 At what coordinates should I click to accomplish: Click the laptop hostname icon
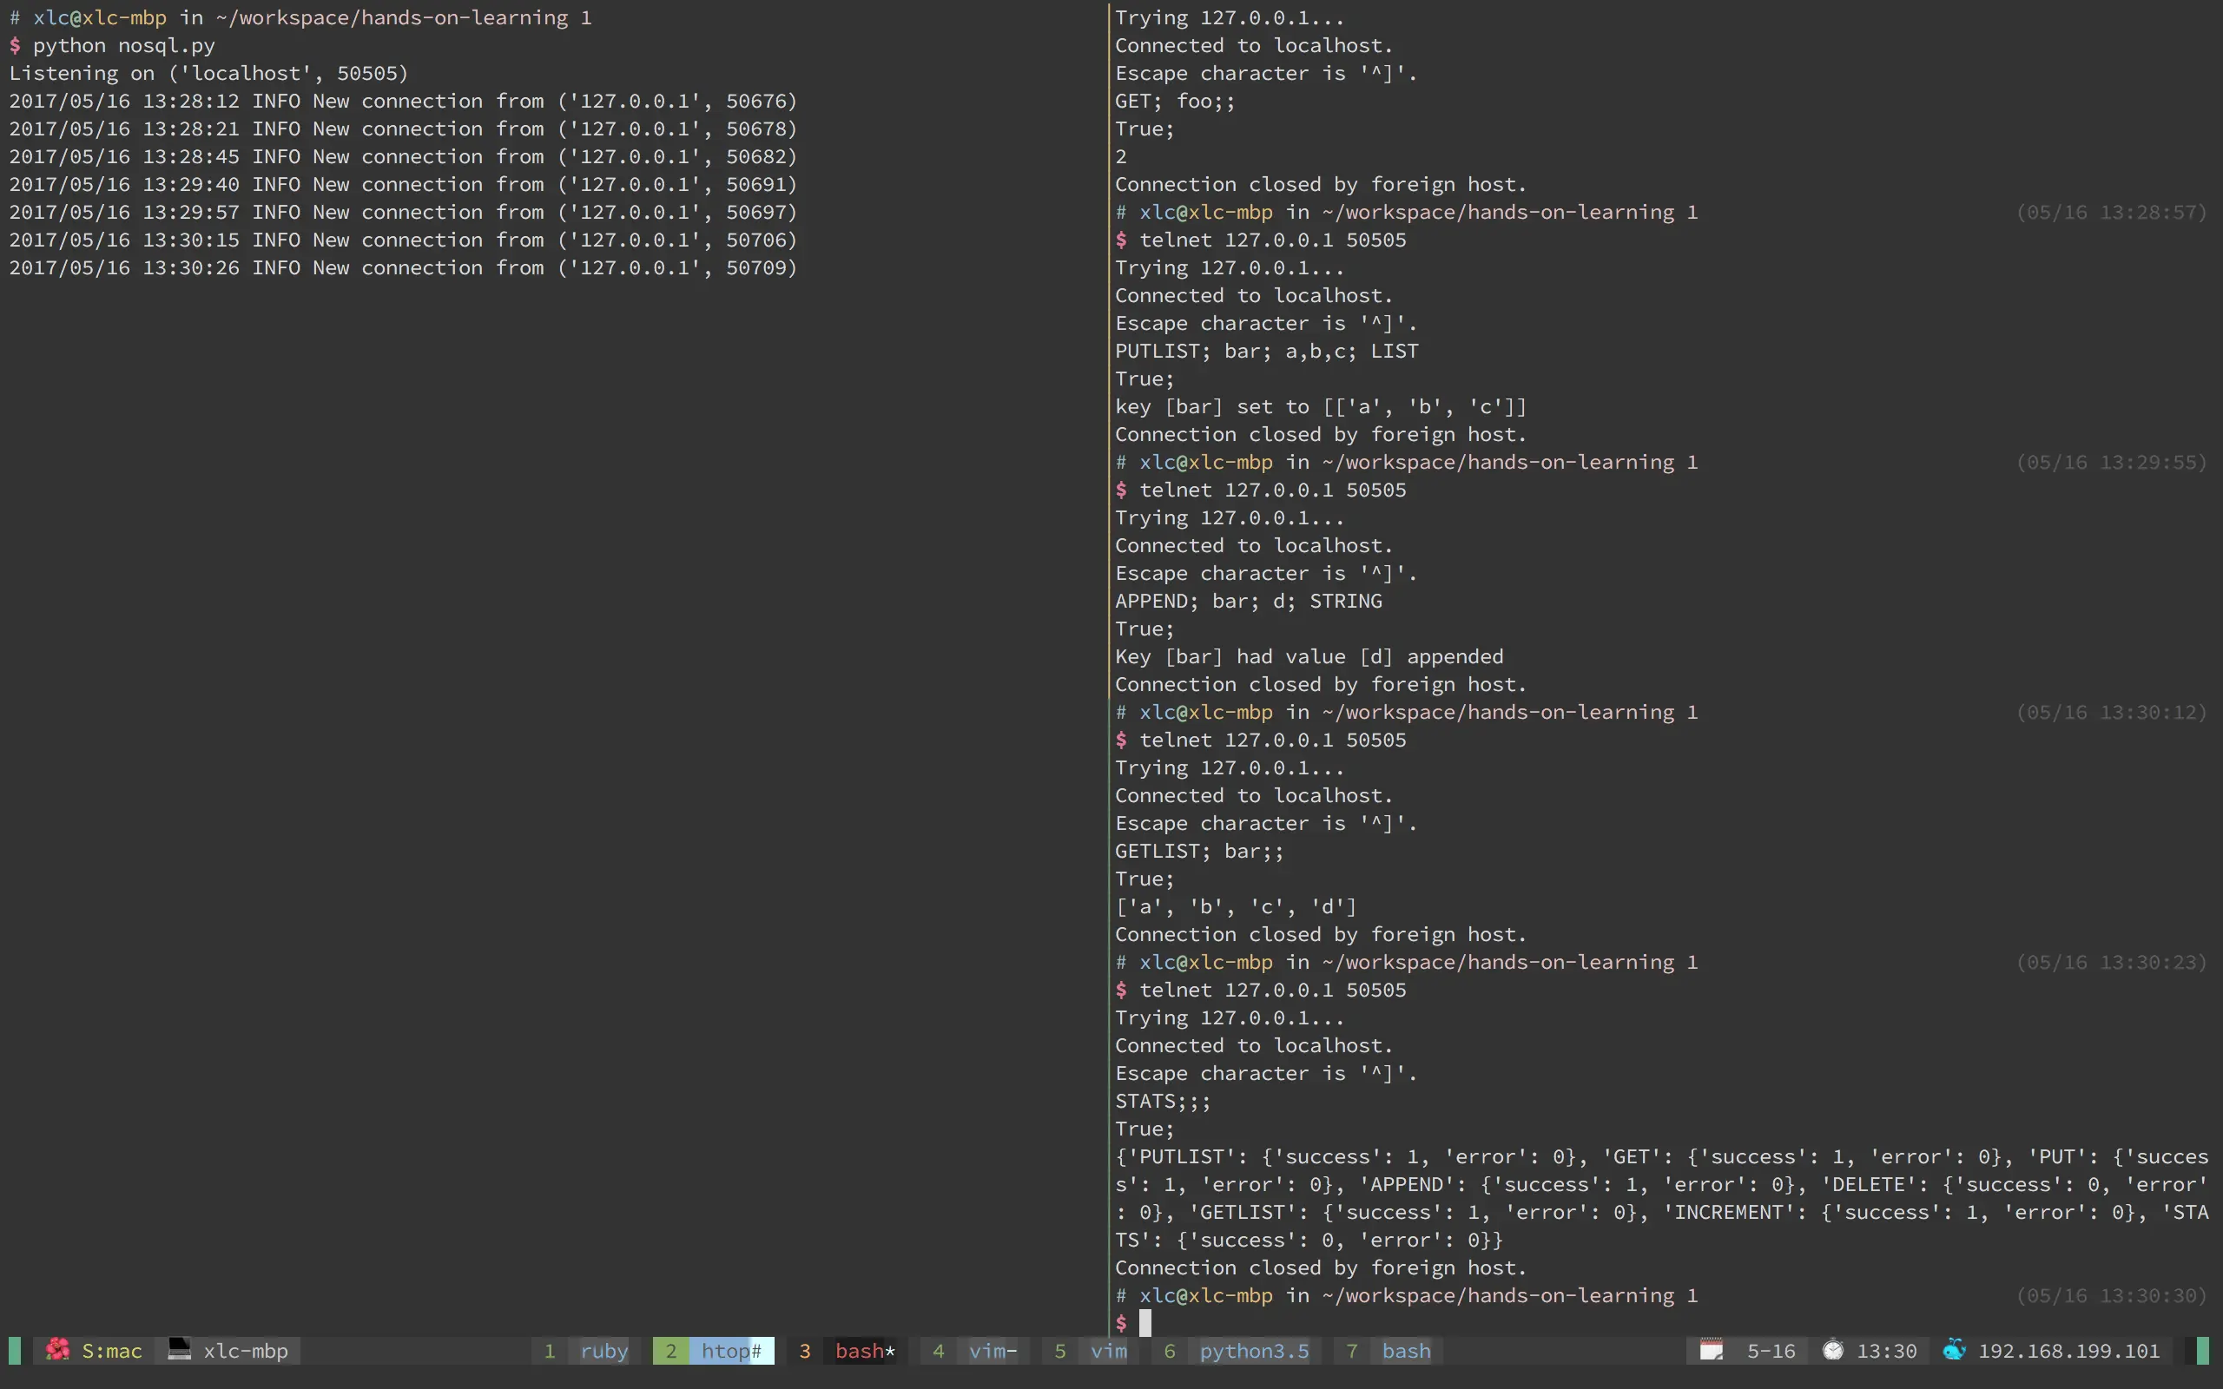(179, 1349)
